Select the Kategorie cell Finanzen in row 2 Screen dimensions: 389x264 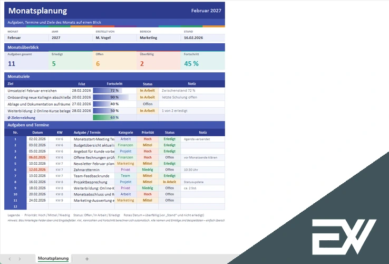tap(125, 145)
